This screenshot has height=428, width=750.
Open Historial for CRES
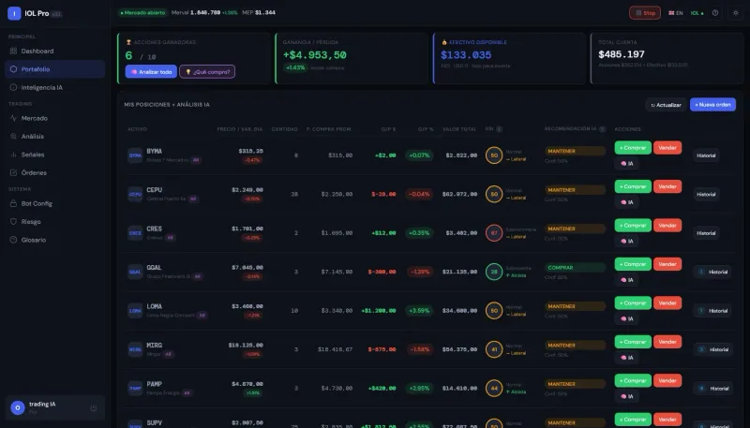[706, 233]
